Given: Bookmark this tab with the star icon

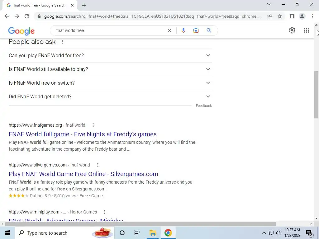Looking at the screenshot, I should click(x=280, y=16).
